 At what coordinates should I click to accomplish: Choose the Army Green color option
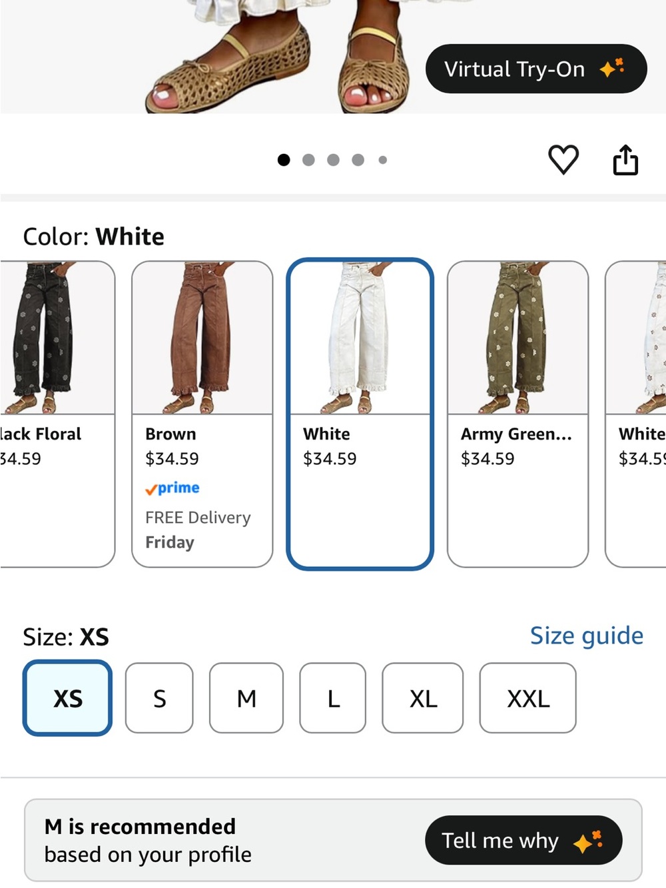(518, 414)
